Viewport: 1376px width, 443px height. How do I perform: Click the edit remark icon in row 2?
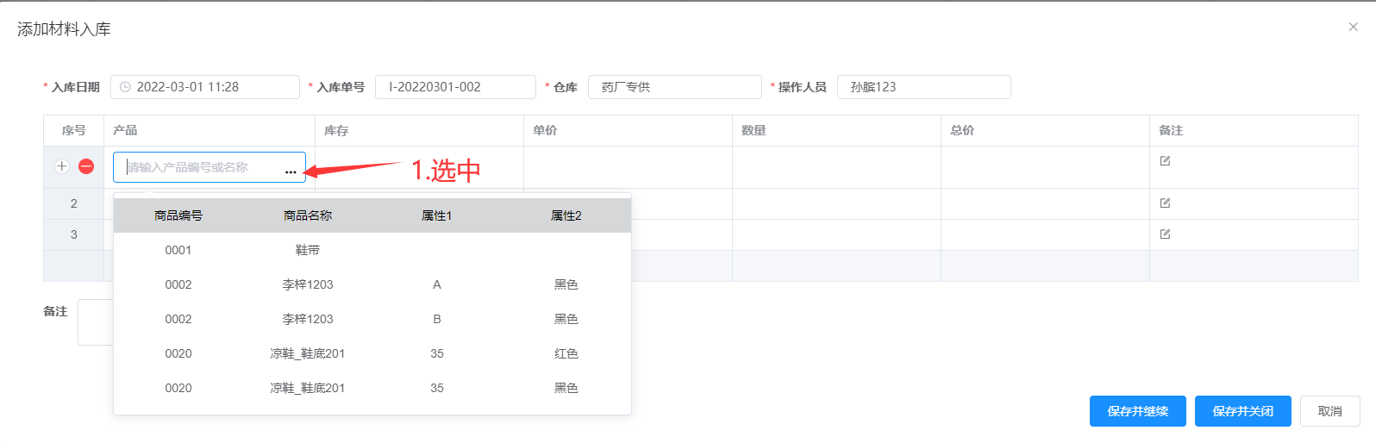[1165, 203]
